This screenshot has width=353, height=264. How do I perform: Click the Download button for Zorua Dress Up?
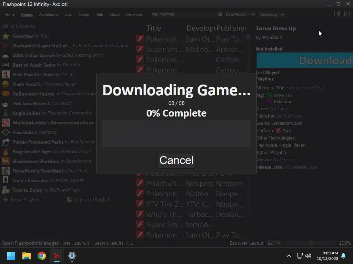pyautogui.click(x=305, y=60)
